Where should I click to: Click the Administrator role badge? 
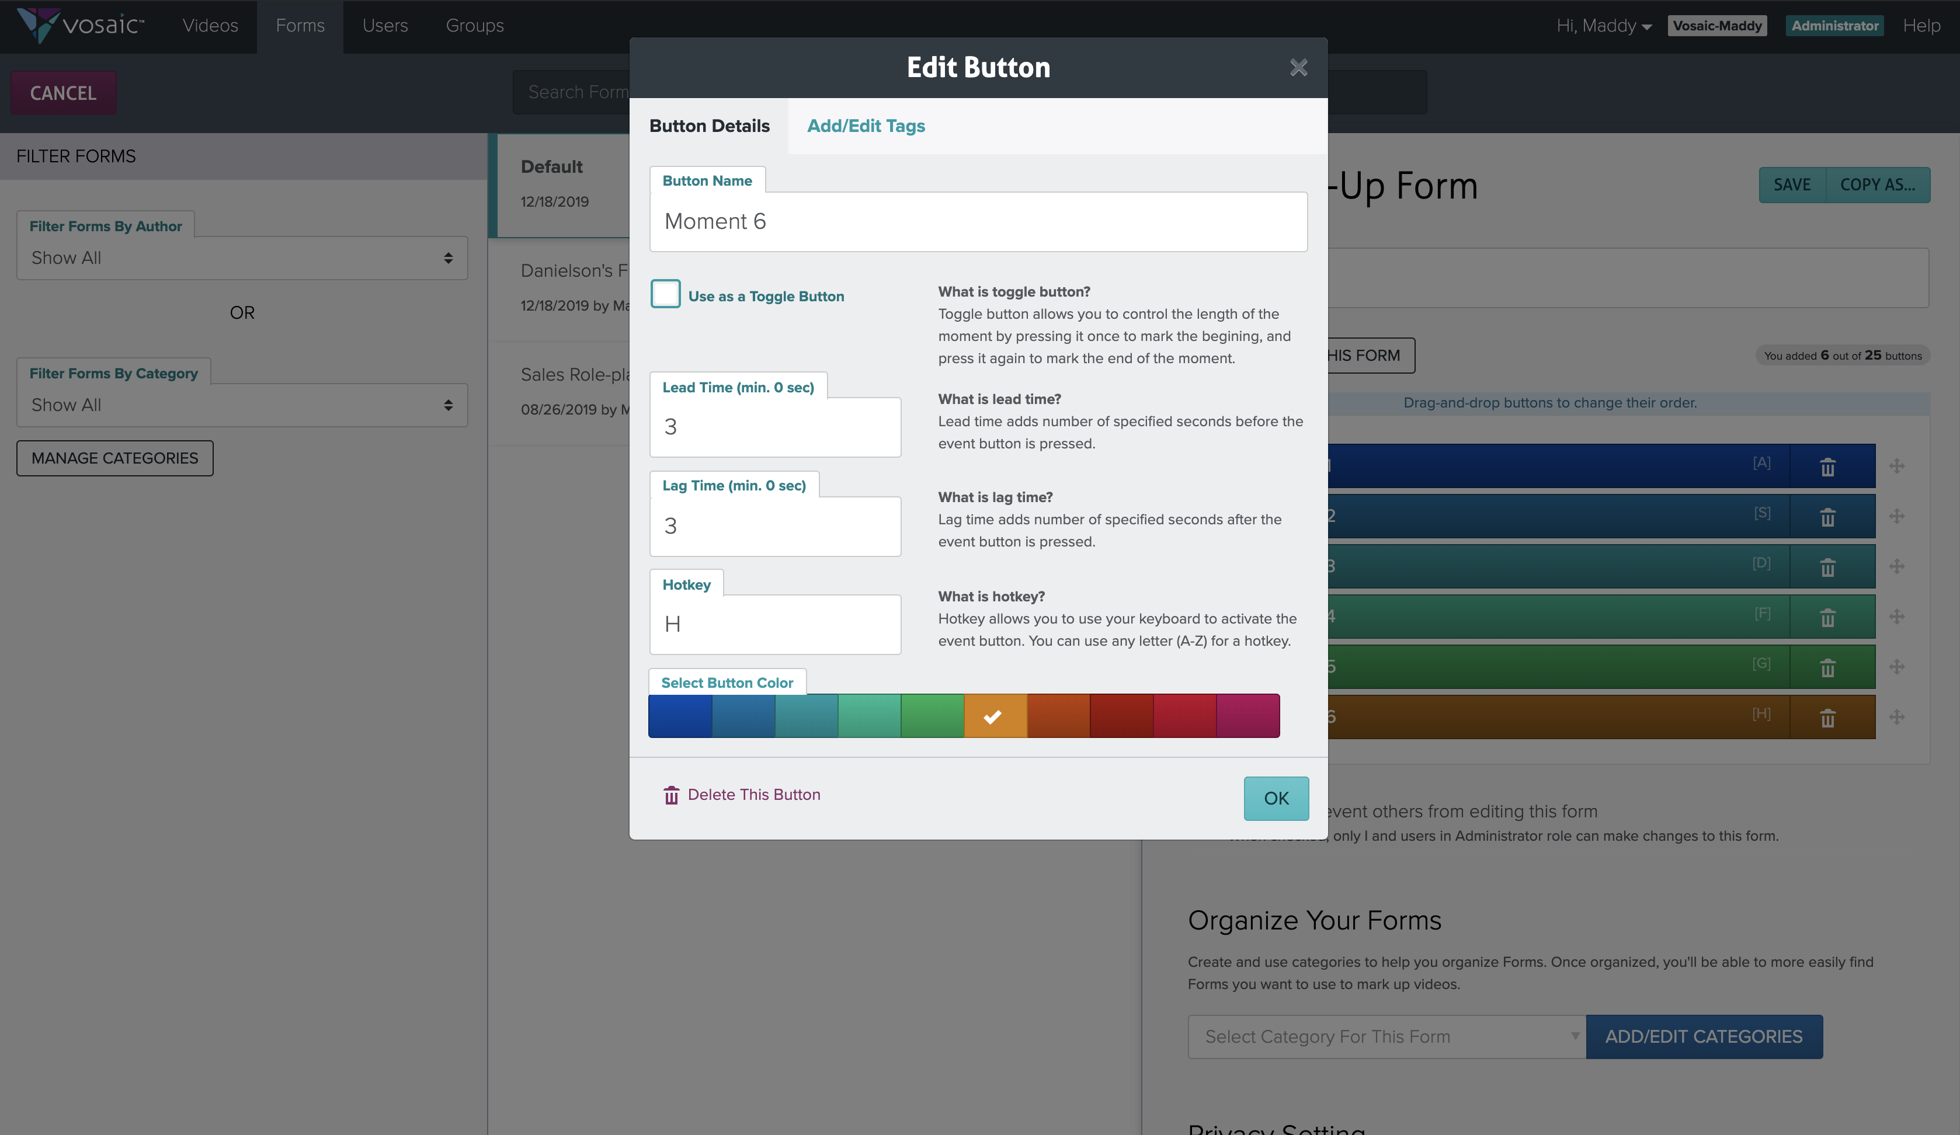[x=1834, y=26]
